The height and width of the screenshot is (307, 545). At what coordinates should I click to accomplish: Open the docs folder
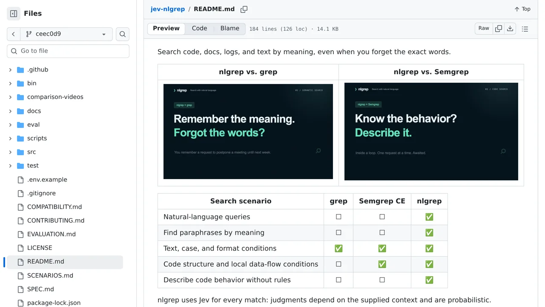pos(34,111)
